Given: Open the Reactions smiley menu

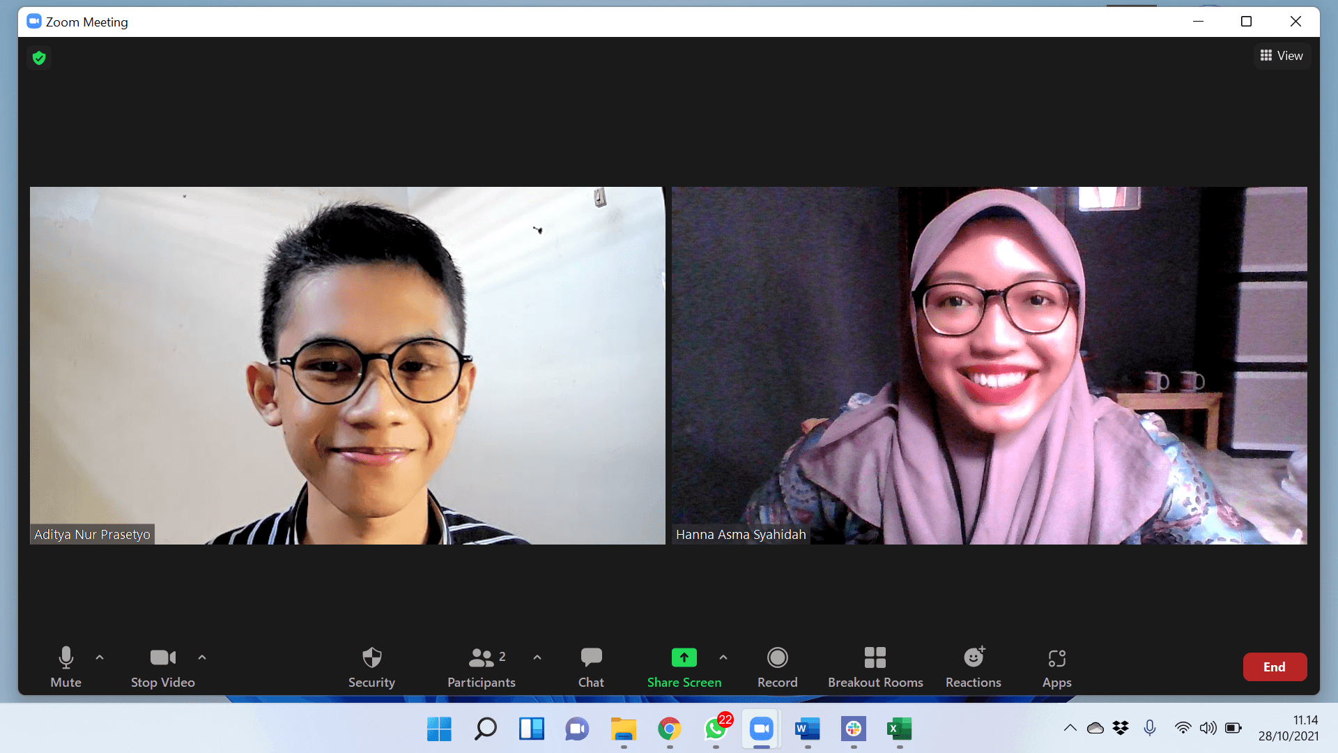Looking at the screenshot, I should coord(973,666).
